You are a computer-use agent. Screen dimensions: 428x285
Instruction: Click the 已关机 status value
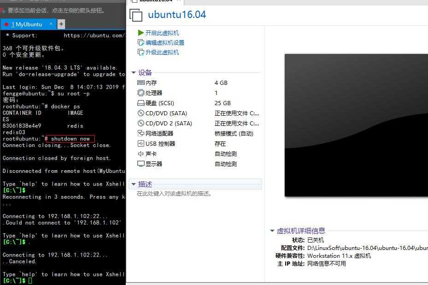316,240
